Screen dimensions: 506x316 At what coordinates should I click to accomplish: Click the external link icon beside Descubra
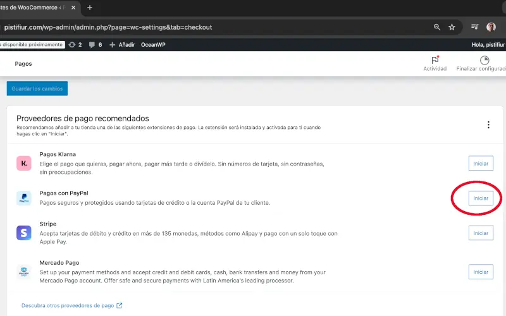[x=120, y=305]
